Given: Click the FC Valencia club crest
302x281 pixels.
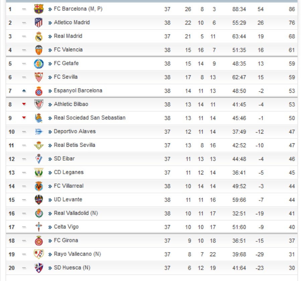Looking at the screenshot, I should (39, 50).
